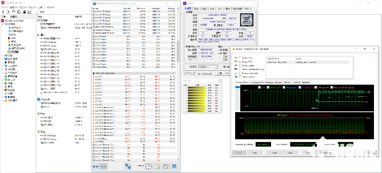
Task: Open Tools menu in AIDA64 menu bar
Action: tap(41, 7)
